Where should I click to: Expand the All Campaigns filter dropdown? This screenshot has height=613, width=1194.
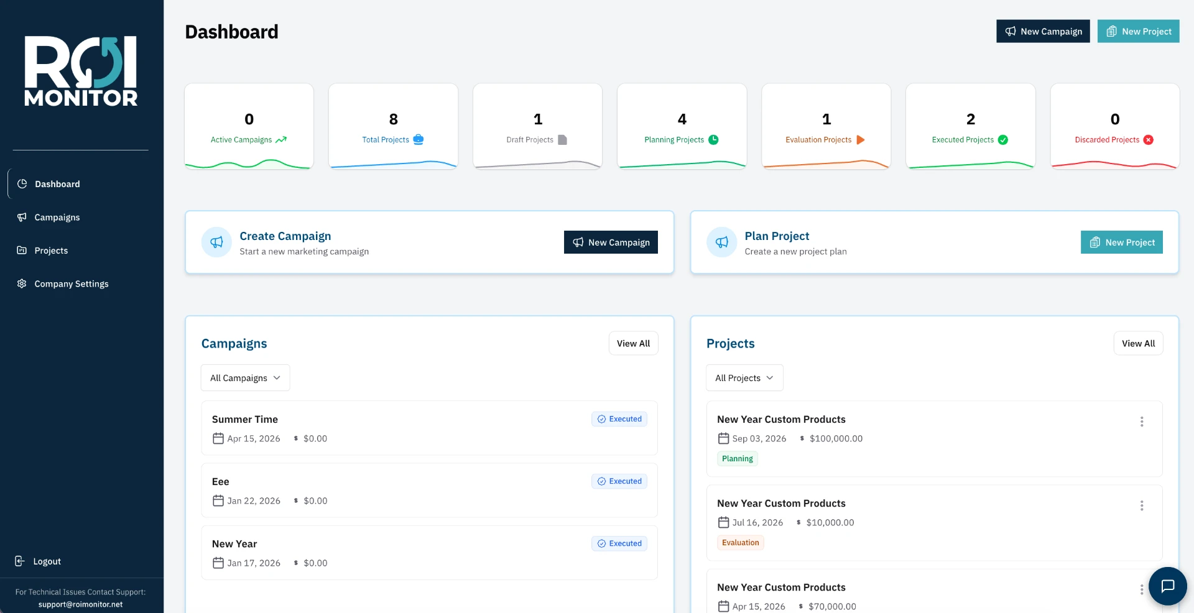(x=246, y=378)
